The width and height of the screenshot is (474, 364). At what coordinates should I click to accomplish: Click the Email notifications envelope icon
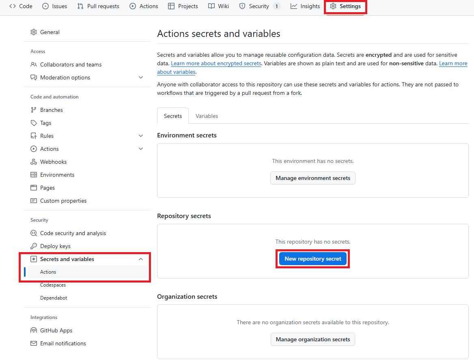coord(34,343)
